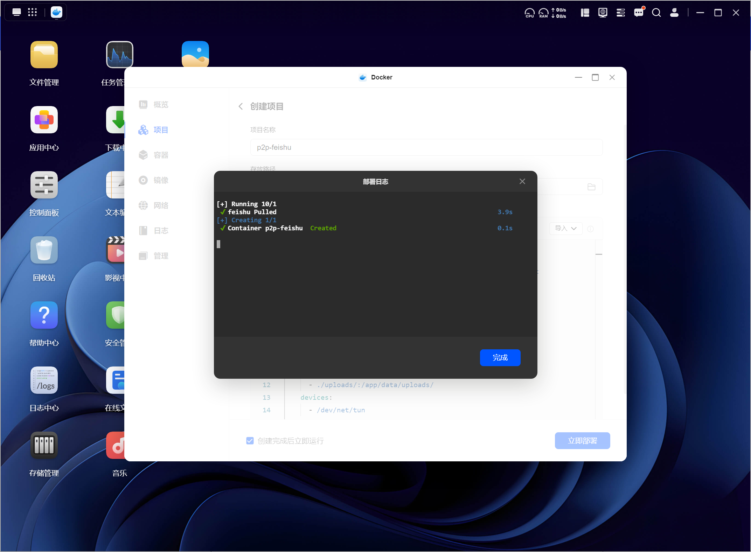Open notifications message icon
The height and width of the screenshot is (552, 751).
(639, 13)
